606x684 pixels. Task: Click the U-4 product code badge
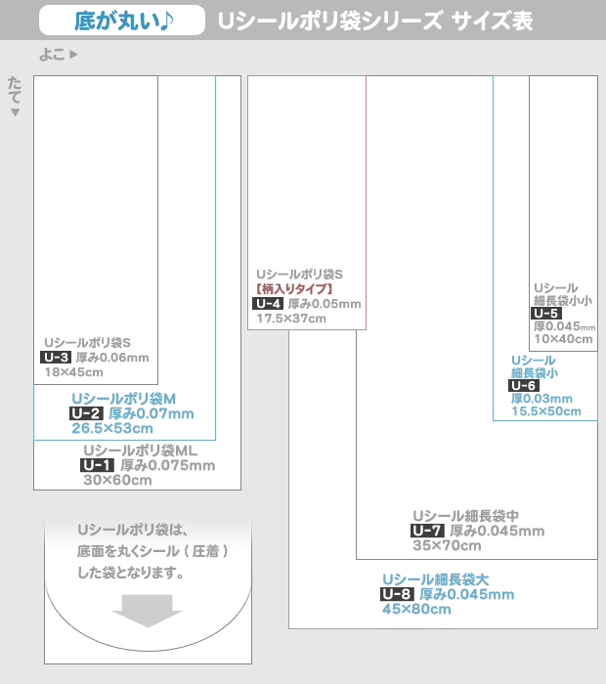269,304
